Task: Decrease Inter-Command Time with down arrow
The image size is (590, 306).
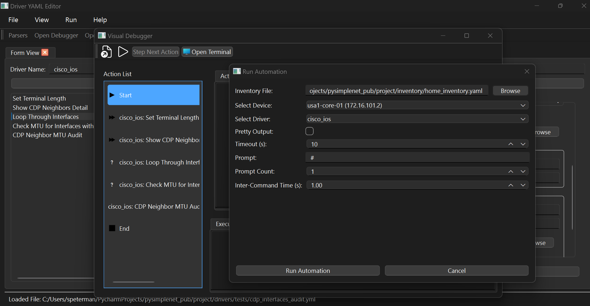Action: 523,185
